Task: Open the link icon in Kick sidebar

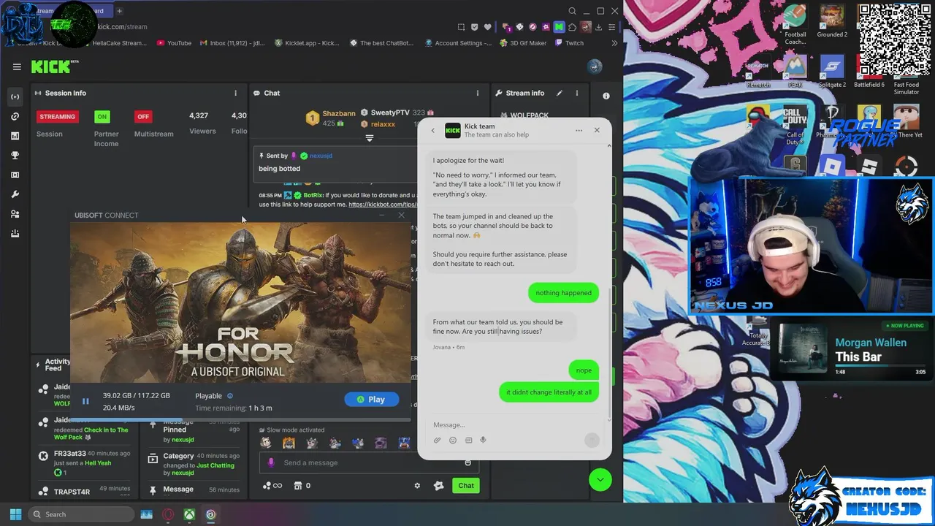Action: [15, 116]
